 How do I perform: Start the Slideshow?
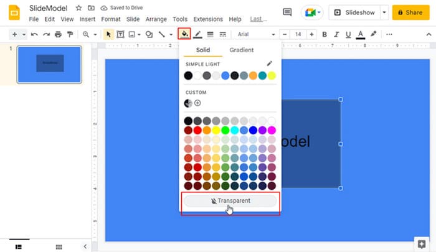coord(354,12)
